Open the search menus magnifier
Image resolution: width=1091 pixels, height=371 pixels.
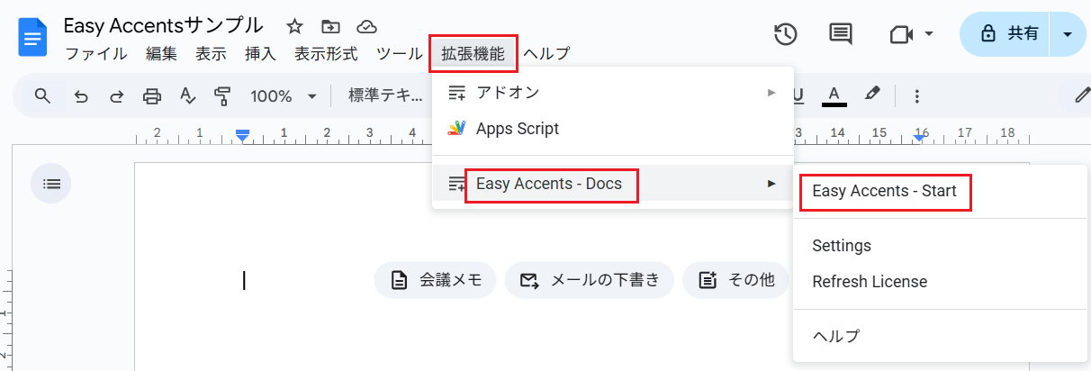pyautogui.click(x=41, y=95)
